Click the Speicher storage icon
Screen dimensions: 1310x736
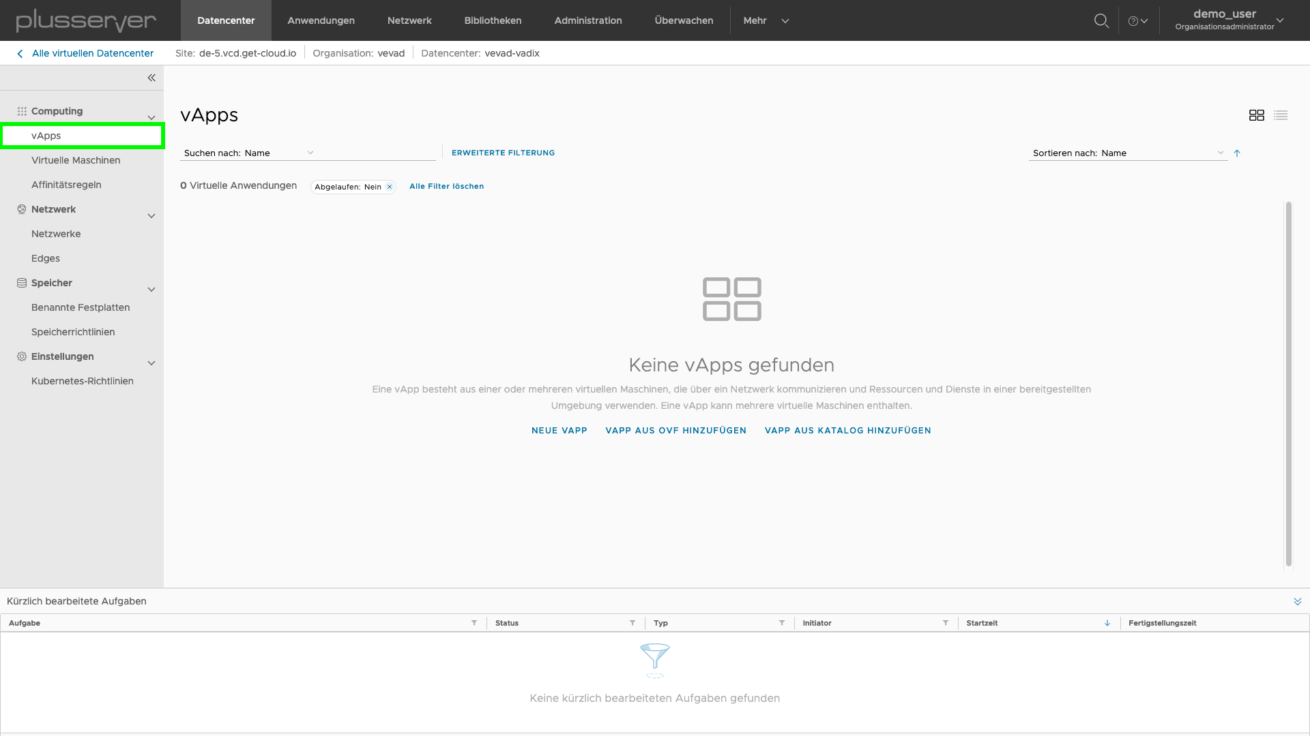pos(22,283)
